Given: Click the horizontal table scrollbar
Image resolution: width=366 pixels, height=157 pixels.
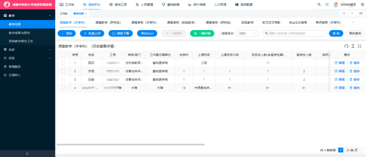Looking at the screenshot, I should [x=131, y=145].
